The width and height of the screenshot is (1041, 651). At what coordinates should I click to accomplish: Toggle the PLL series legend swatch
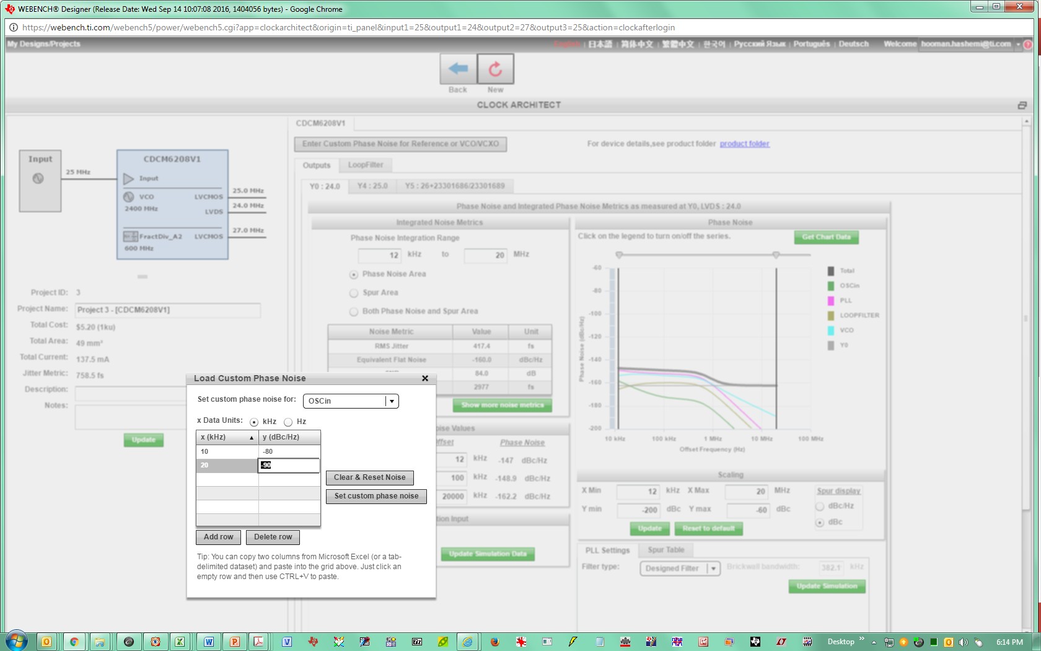[831, 301]
